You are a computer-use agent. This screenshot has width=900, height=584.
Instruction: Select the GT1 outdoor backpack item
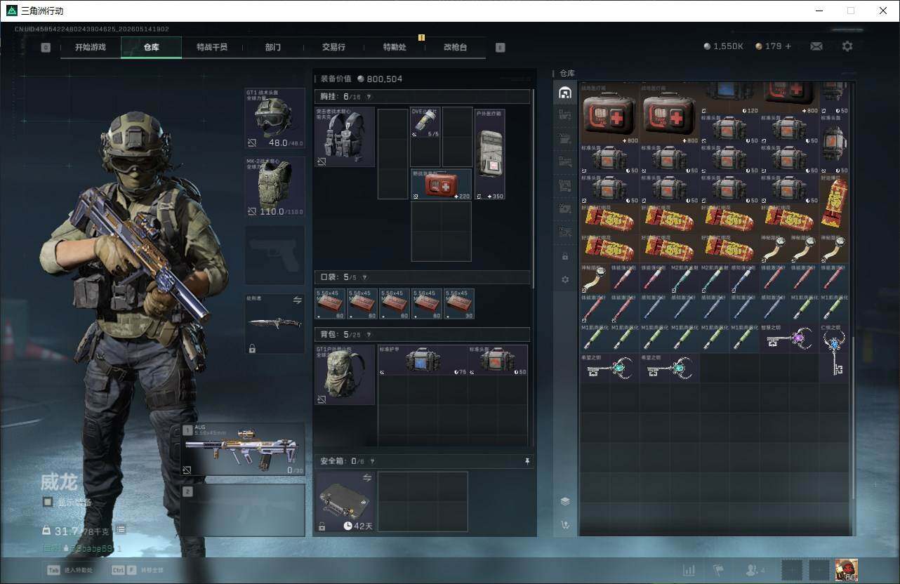[x=345, y=375]
